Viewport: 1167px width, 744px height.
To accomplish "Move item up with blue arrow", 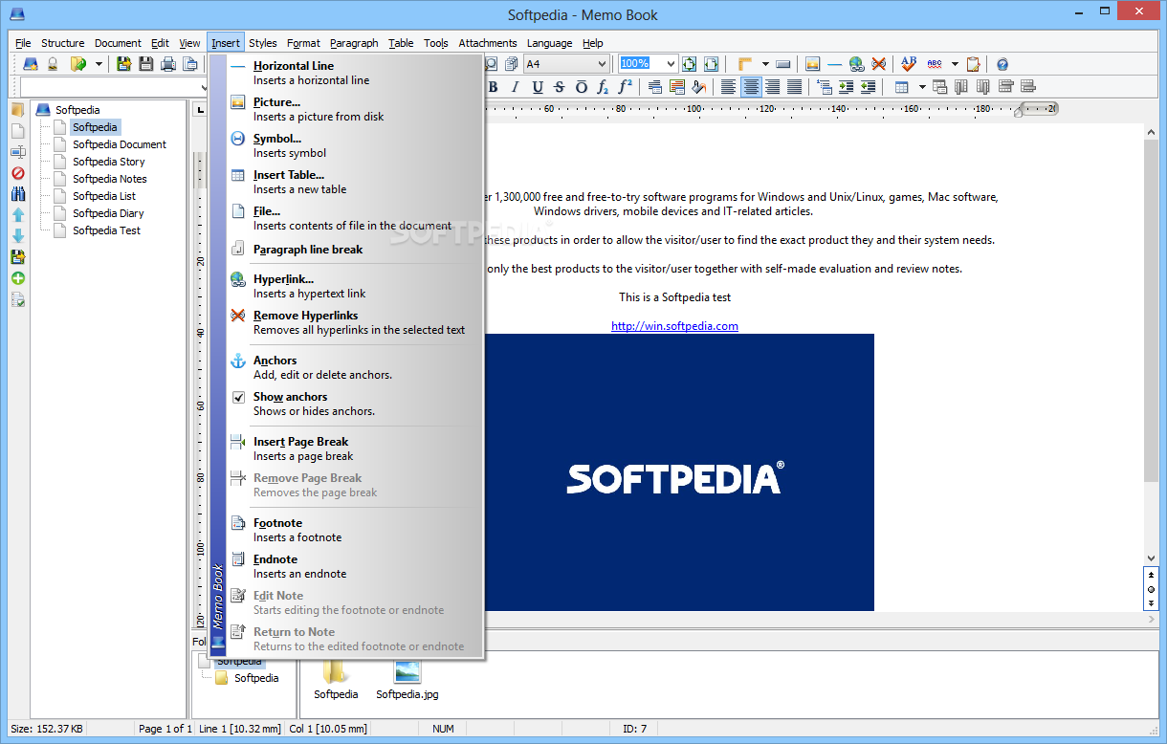I will [x=17, y=215].
